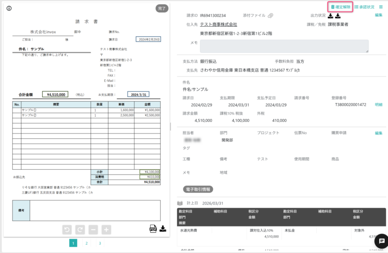388x253 pixels.
Task: Click the info icon above the invoice
Action: (x=9, y=8)
